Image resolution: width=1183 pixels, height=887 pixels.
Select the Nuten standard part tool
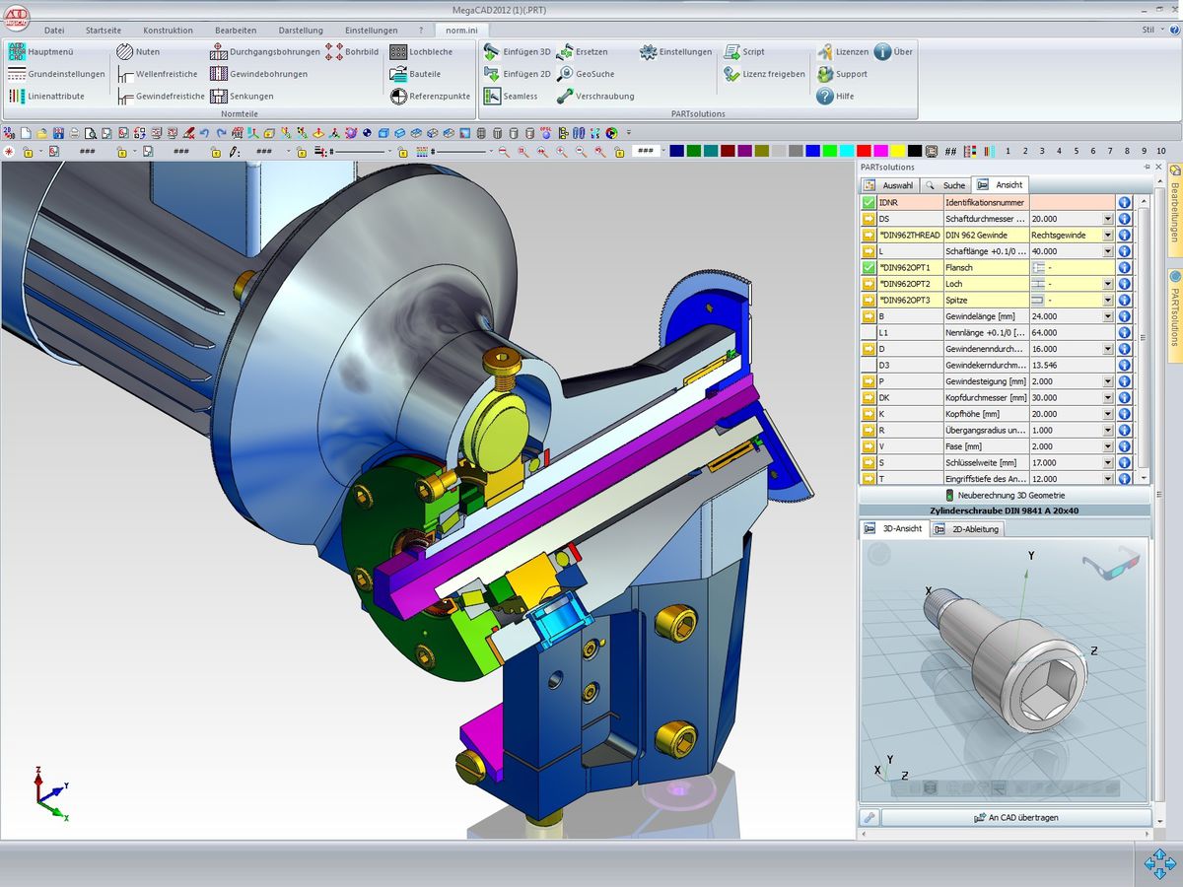click(138, 52)
